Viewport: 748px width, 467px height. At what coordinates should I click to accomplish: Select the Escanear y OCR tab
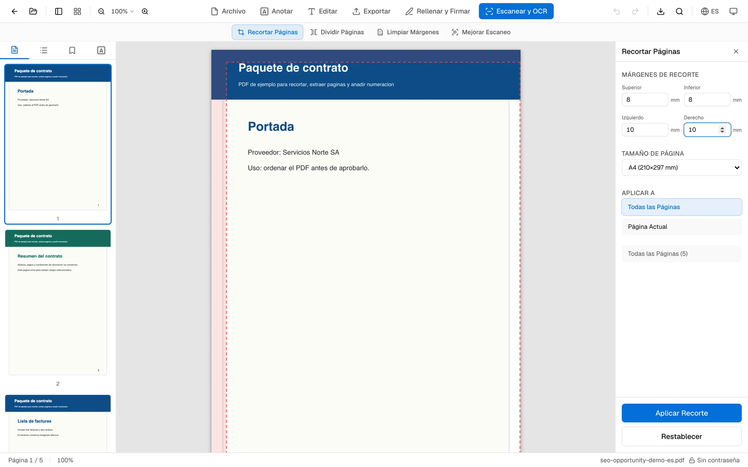tap(516, 11)
